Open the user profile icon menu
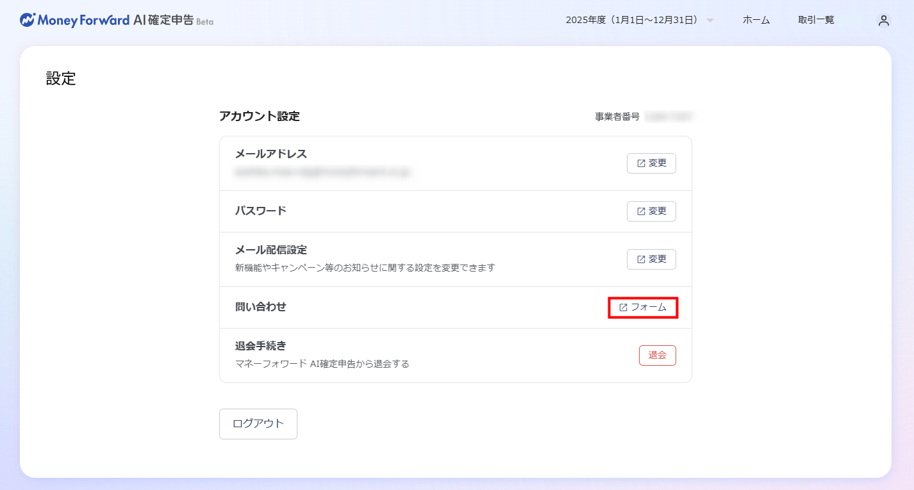Image resolution: width=914 pixels, height=490 pixels. 884,20
